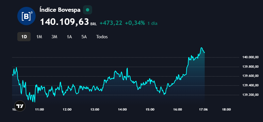Click the 18:00 time axis label
The height and width of the screenshot is (122, 263).
[226, 110]
